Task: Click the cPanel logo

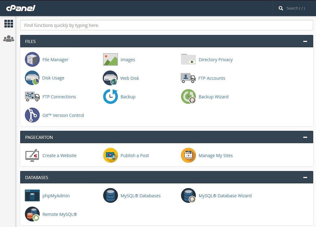Action: (x=21, y=8)
